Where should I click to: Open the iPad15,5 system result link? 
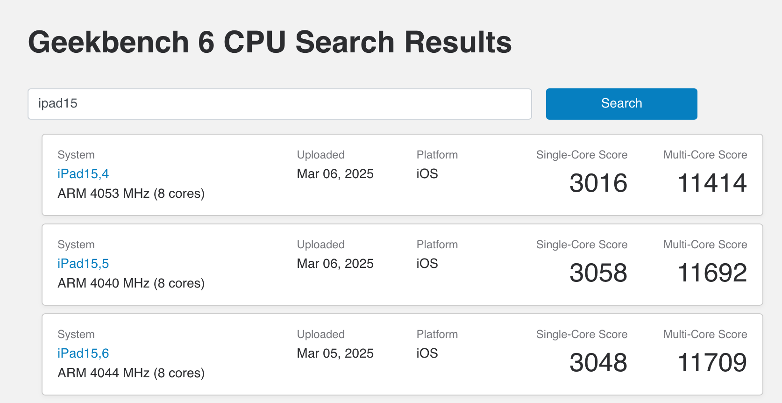pyautogui.click(x=83, y=264)
